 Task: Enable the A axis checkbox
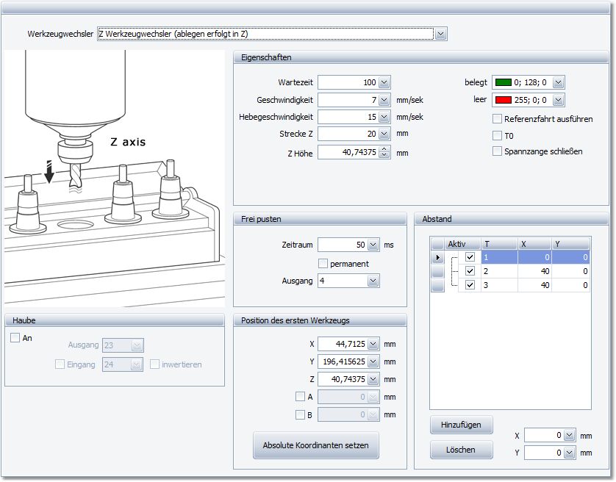tap(299, 397)
